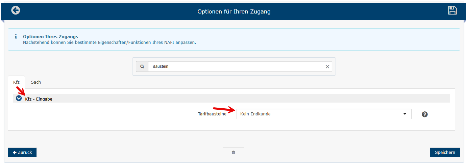Switch to the Sach tab
The width and height of the screenshot is (466, 164).
(x=36, y=82)
